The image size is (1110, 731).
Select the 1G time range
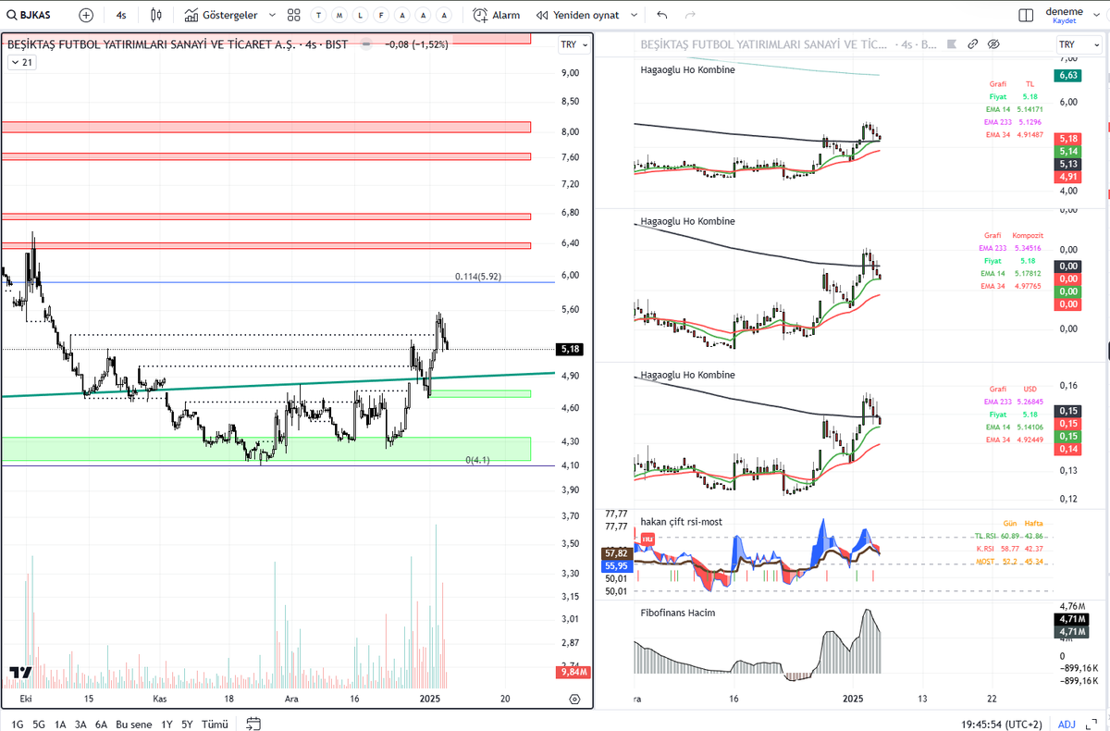[x=18, y=725]
